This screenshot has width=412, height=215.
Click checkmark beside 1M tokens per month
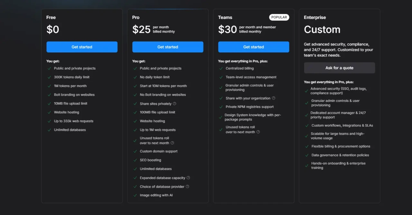point(49,86)
